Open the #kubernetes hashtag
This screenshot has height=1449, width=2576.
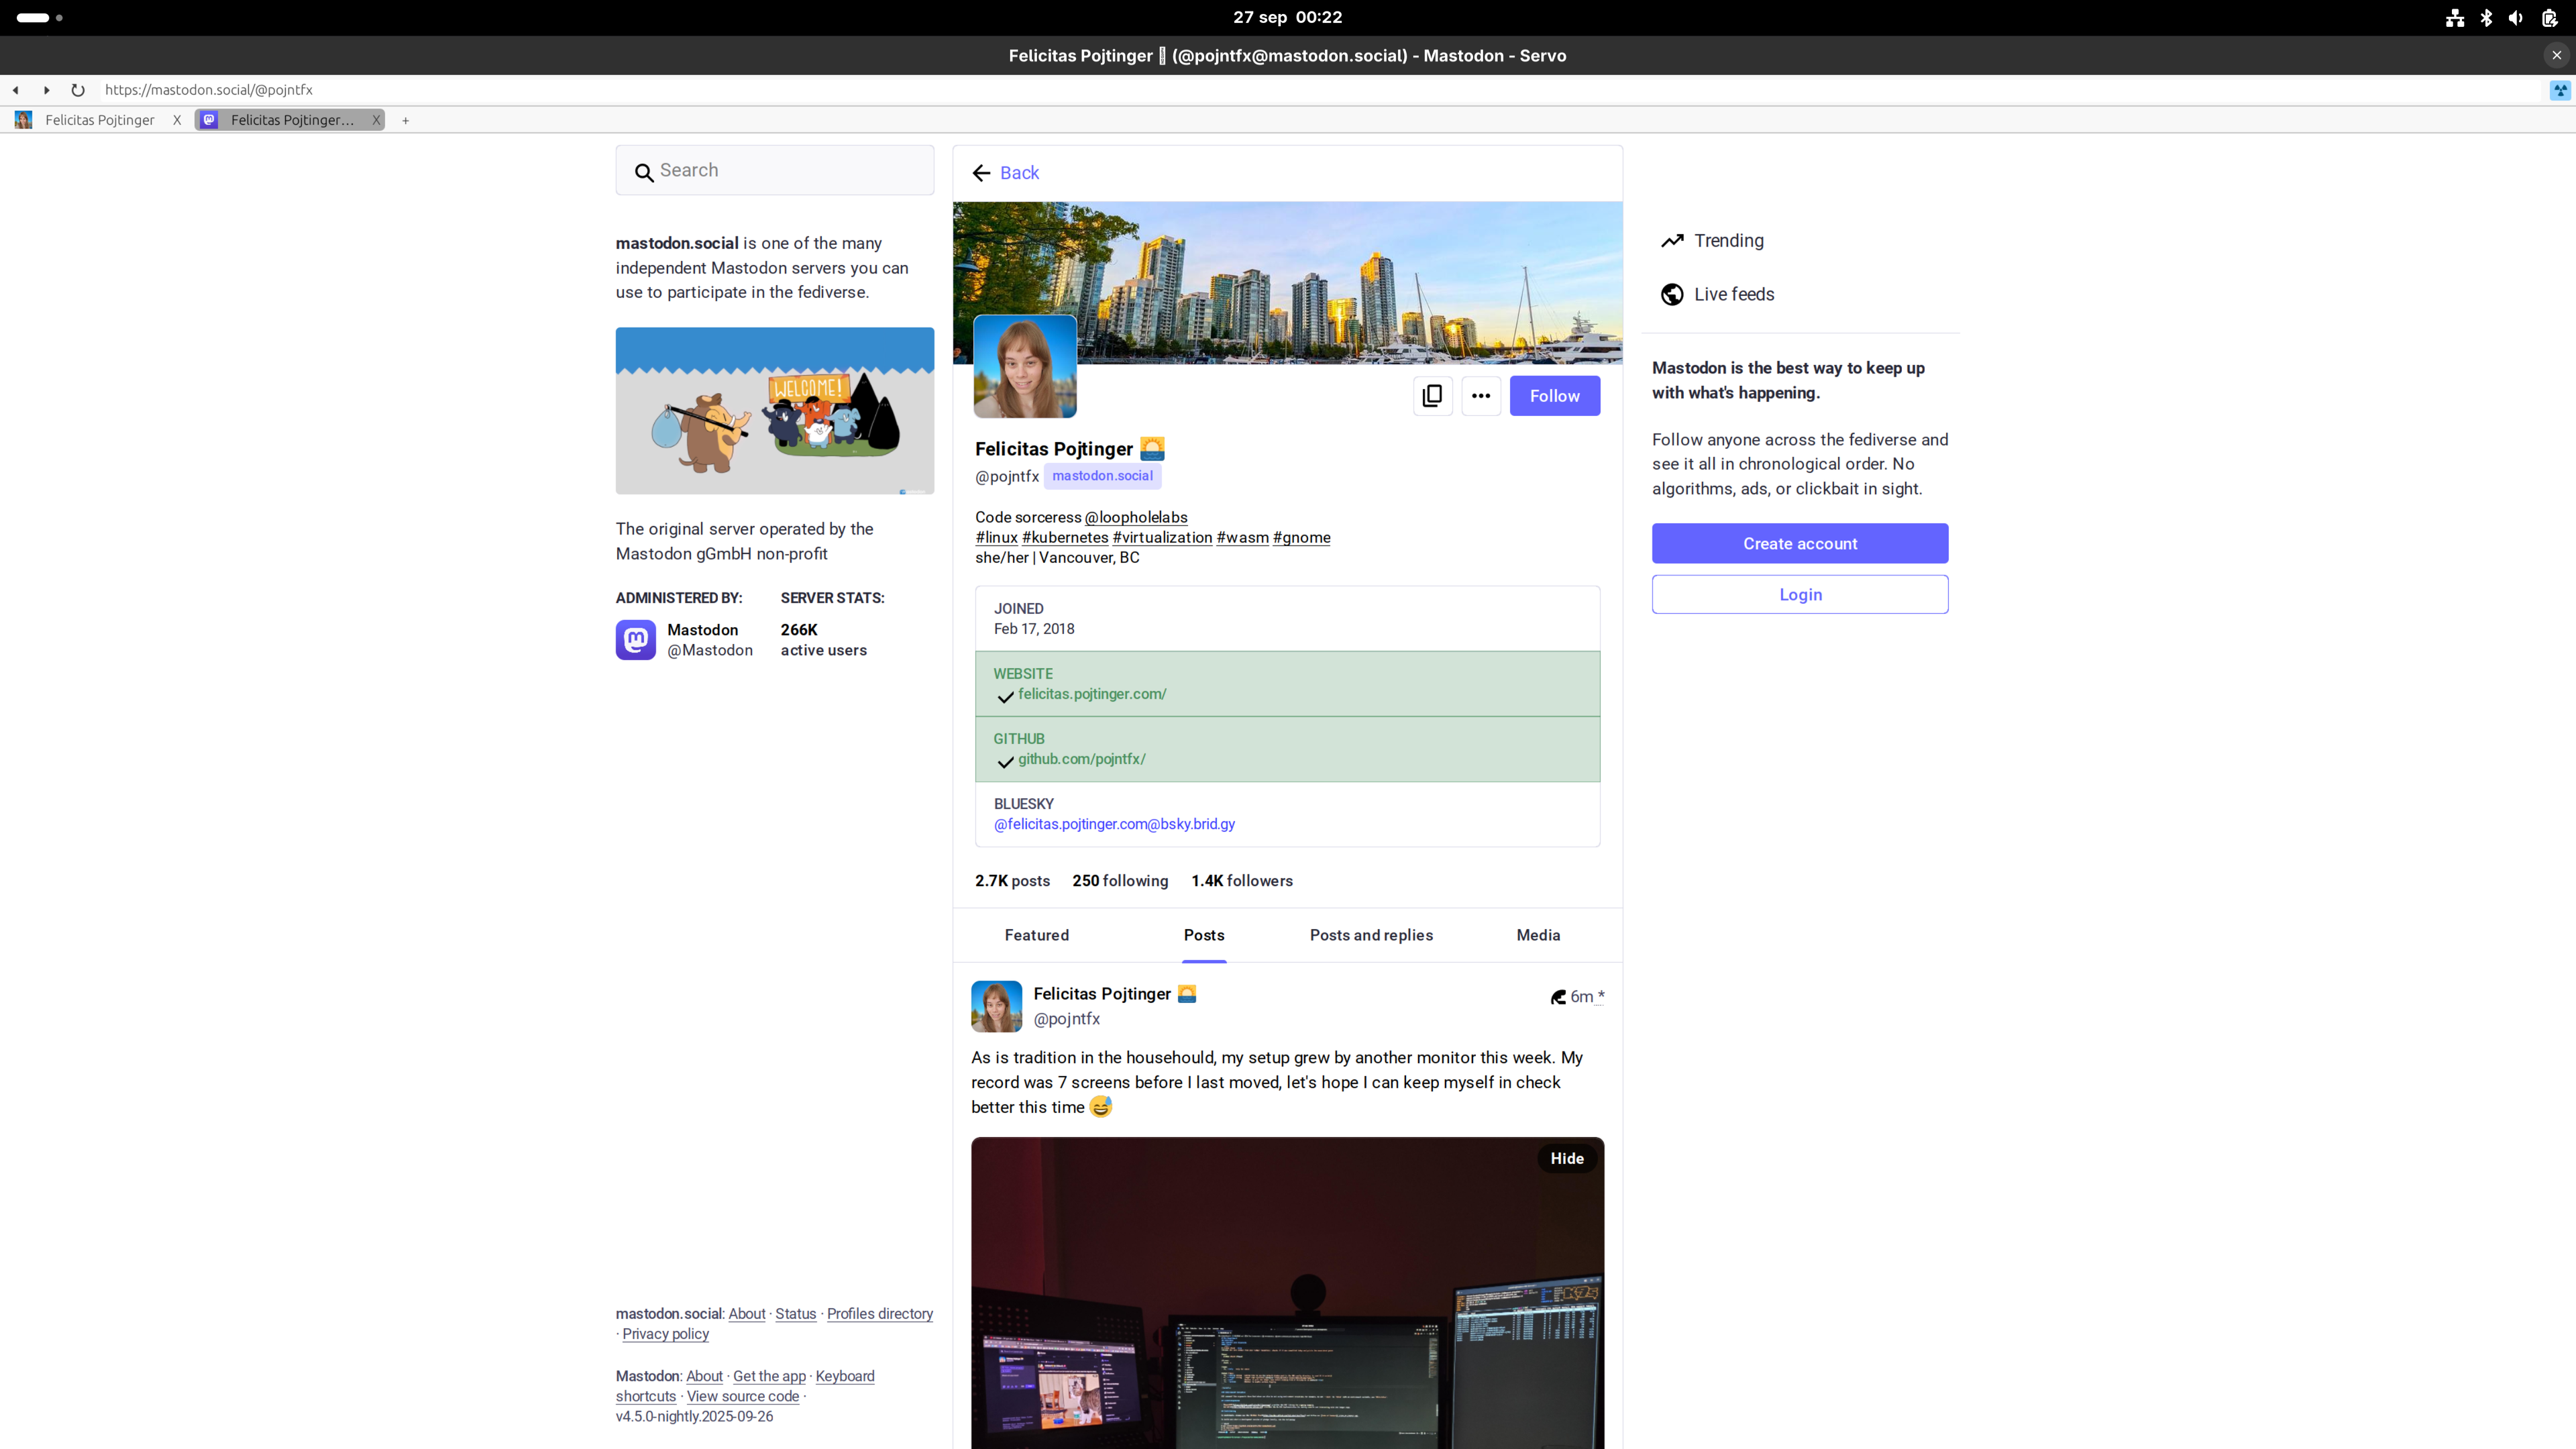(x=1065, y=537)
